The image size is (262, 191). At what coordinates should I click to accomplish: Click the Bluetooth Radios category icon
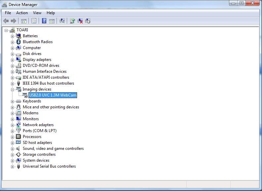pyautogui.click(x=19, y=42)
